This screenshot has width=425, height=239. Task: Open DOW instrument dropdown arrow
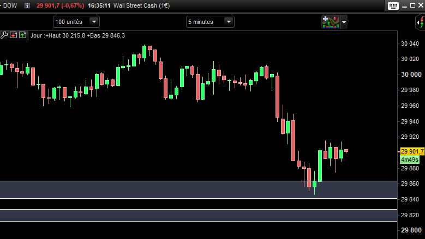(1, 5)
